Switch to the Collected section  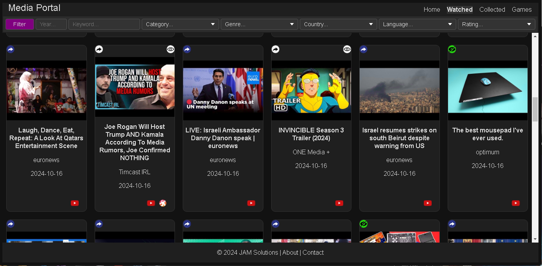point(492,9)
